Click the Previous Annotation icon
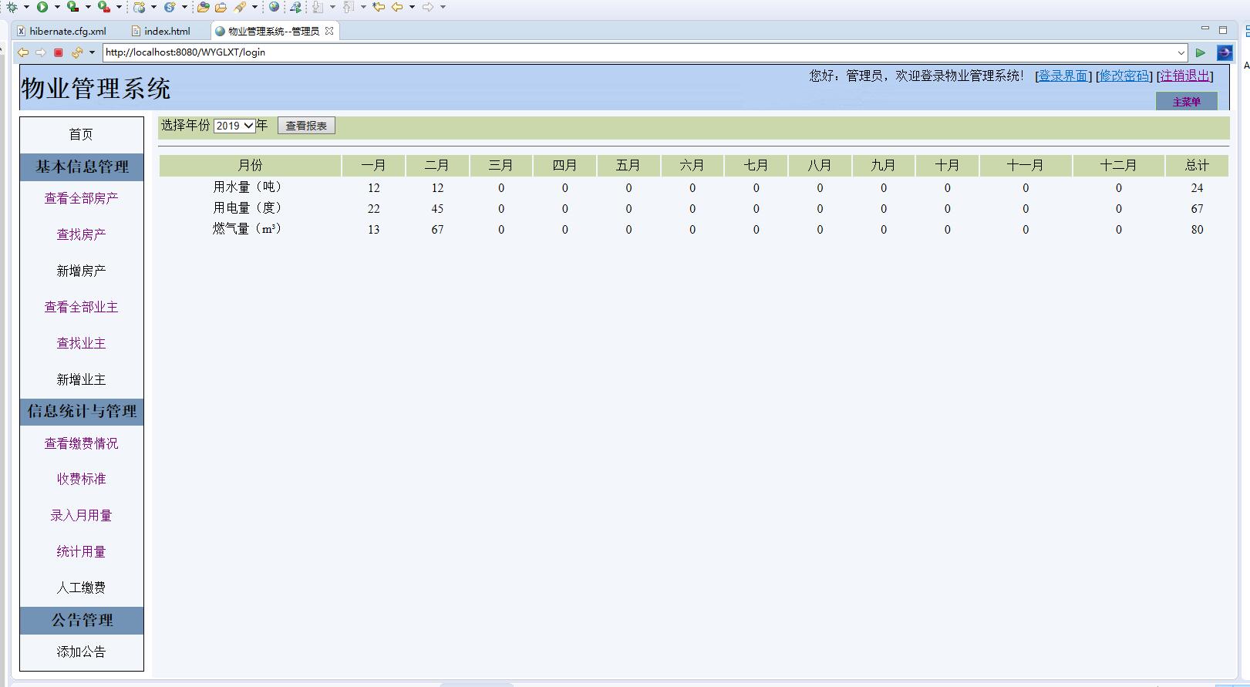The width and height of the screenshot is (1250, 687). [349, 7]
